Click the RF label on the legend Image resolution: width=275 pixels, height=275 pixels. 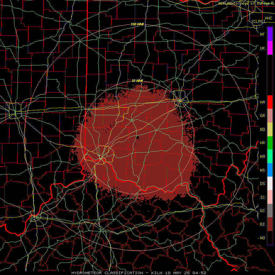[262, 34]
